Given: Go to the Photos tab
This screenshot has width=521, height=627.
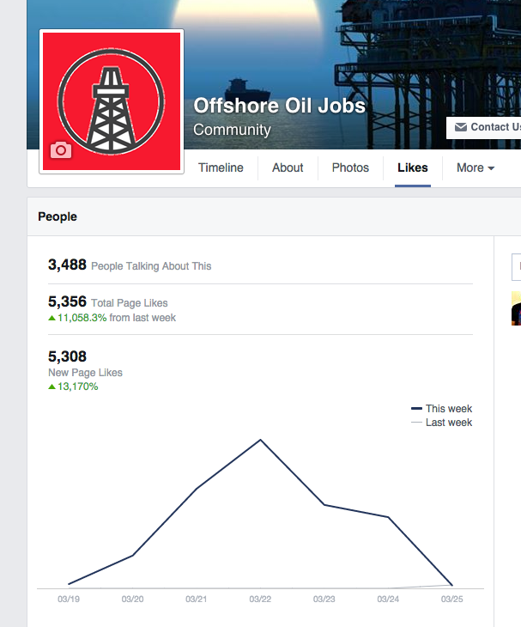Looking at the screenshot, I should pos(350,167).
